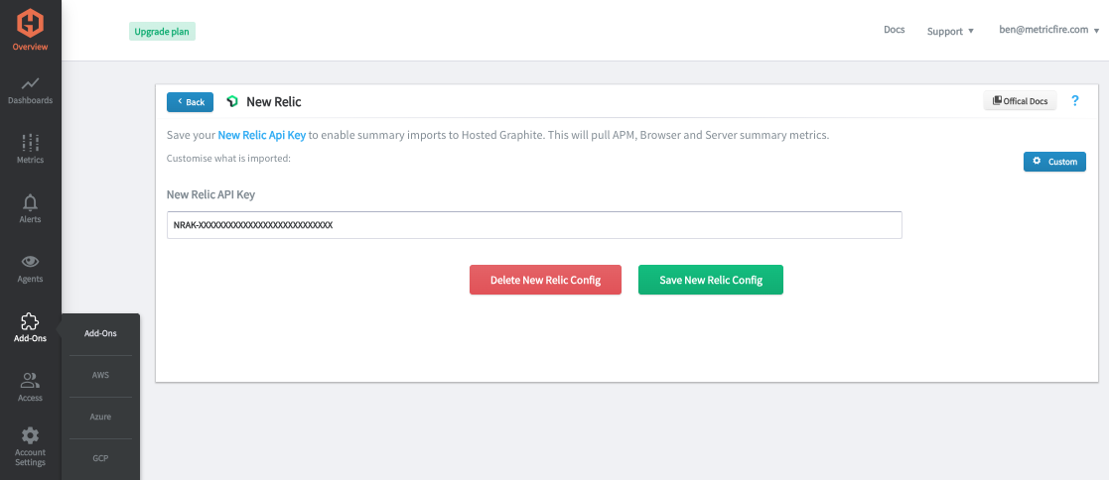Open the Alerts bell icon

(31, 203)
